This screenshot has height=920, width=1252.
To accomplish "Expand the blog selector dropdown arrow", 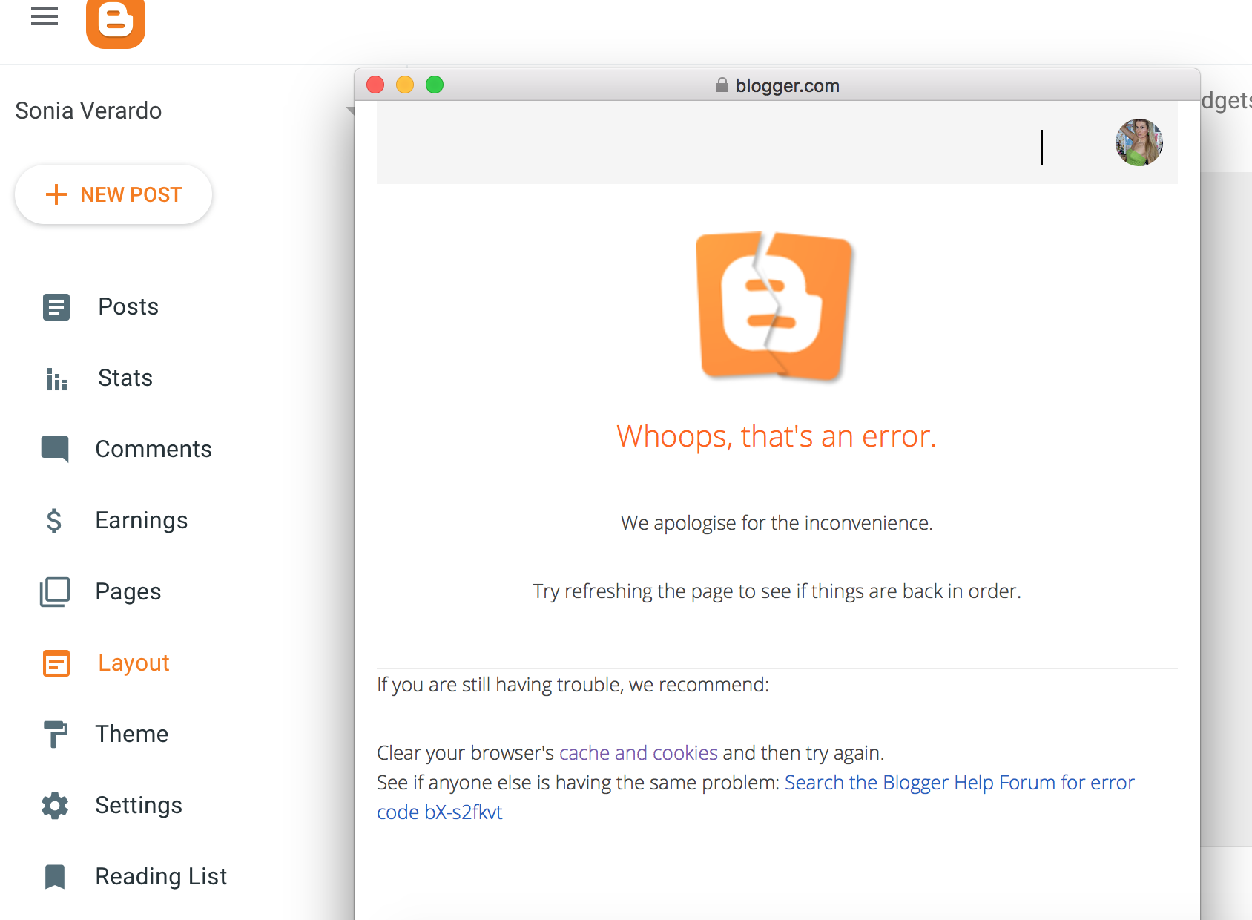I will coord(350,111).
